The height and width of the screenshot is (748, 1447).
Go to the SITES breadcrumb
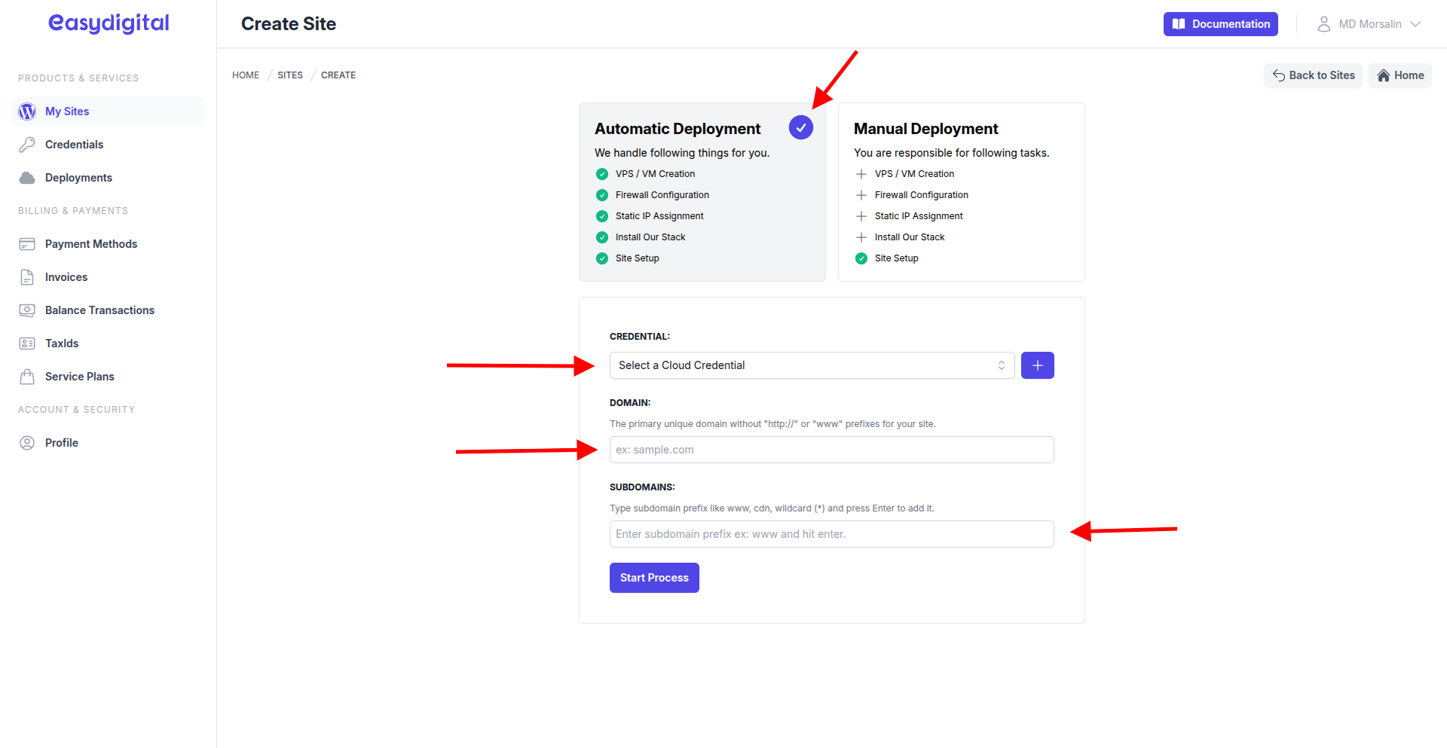click(289, 75)
